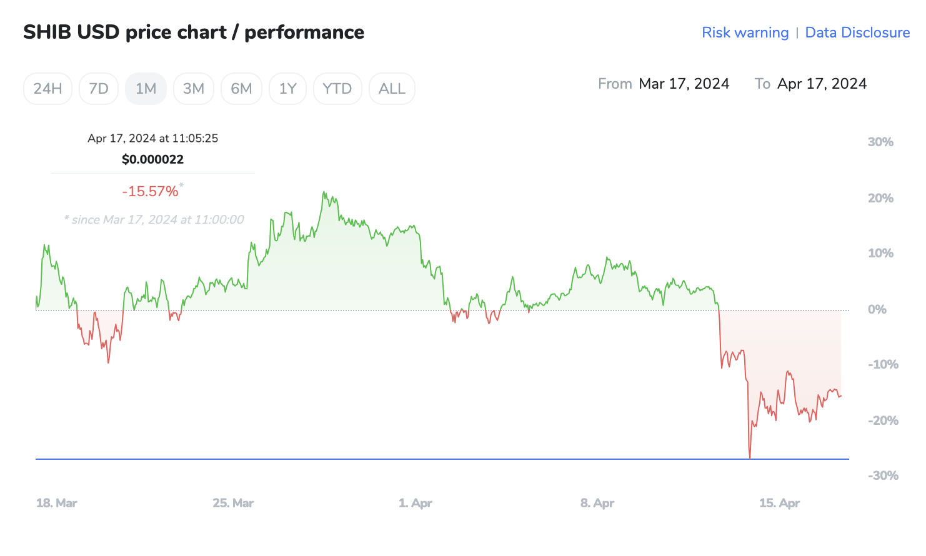Screen dimensions: 926x556
Task: Click the 8. Apr axis label
Action: pos(597,503)
